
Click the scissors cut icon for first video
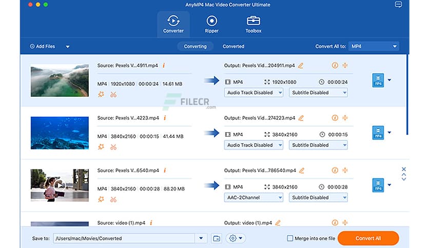point(113,94)
